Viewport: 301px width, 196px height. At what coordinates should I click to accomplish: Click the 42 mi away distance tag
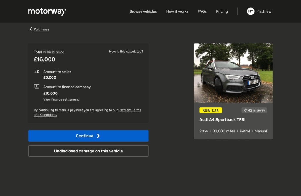[254, 110]
